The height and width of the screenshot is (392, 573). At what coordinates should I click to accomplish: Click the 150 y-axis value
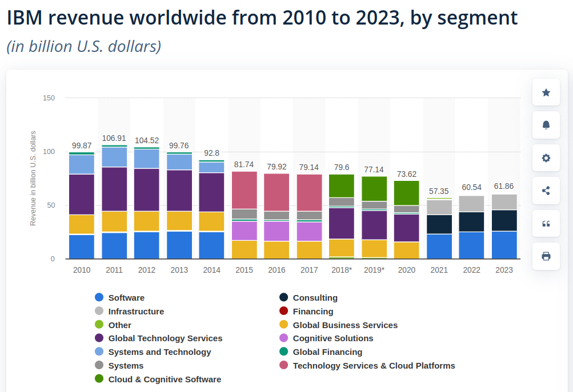point(49,98)
